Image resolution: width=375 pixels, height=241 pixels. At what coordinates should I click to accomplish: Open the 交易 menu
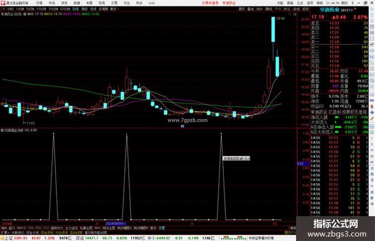(x=114, y=3)
